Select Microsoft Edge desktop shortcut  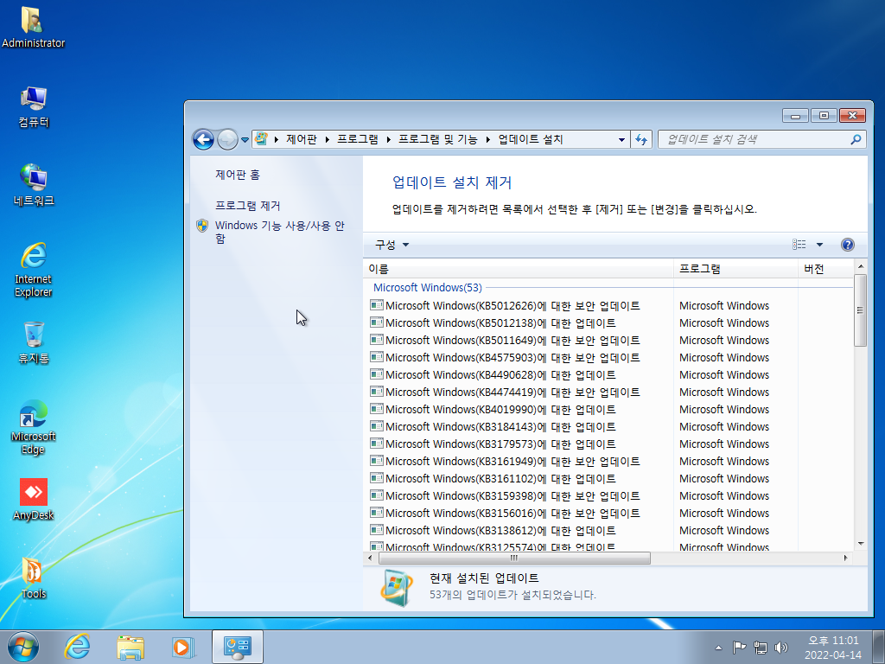pos(34,427)
